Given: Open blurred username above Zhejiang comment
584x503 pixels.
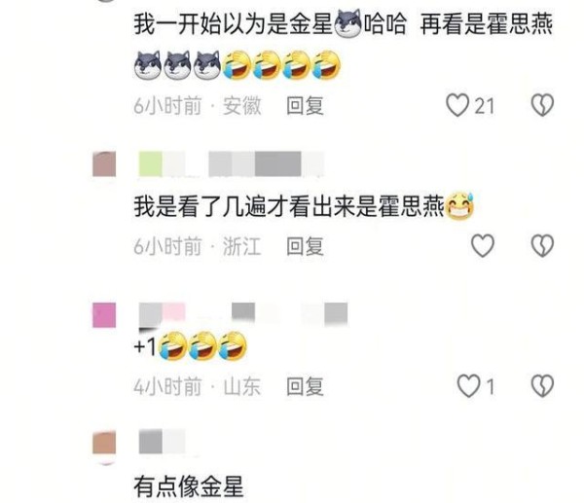Looking at the screenshot, I should point(231,163).
